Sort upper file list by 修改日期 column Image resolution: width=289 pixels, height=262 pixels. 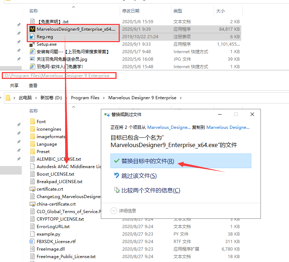(131, 11)
